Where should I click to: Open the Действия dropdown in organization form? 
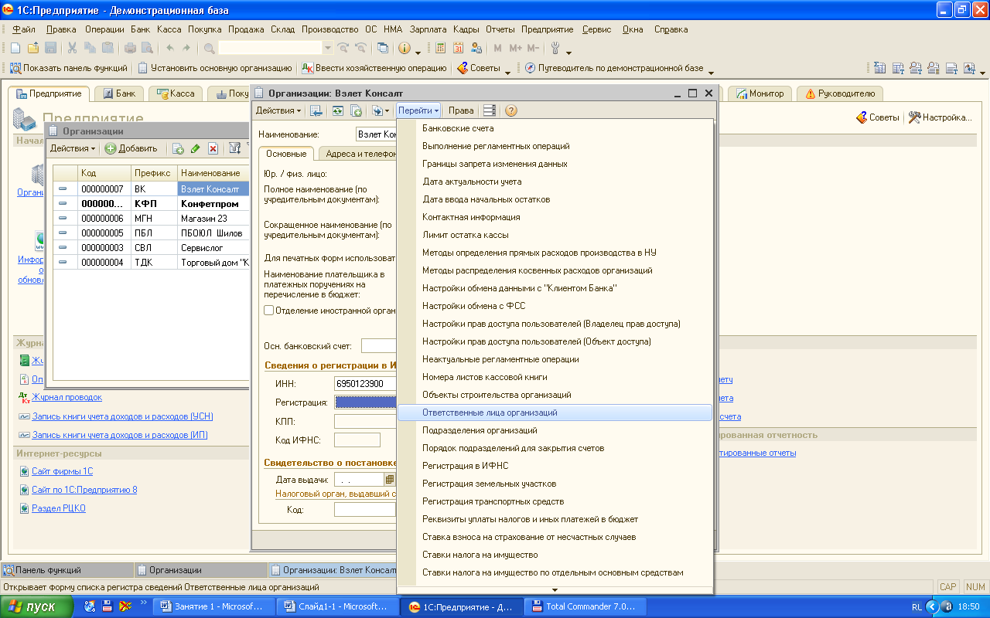click(278, 110)
